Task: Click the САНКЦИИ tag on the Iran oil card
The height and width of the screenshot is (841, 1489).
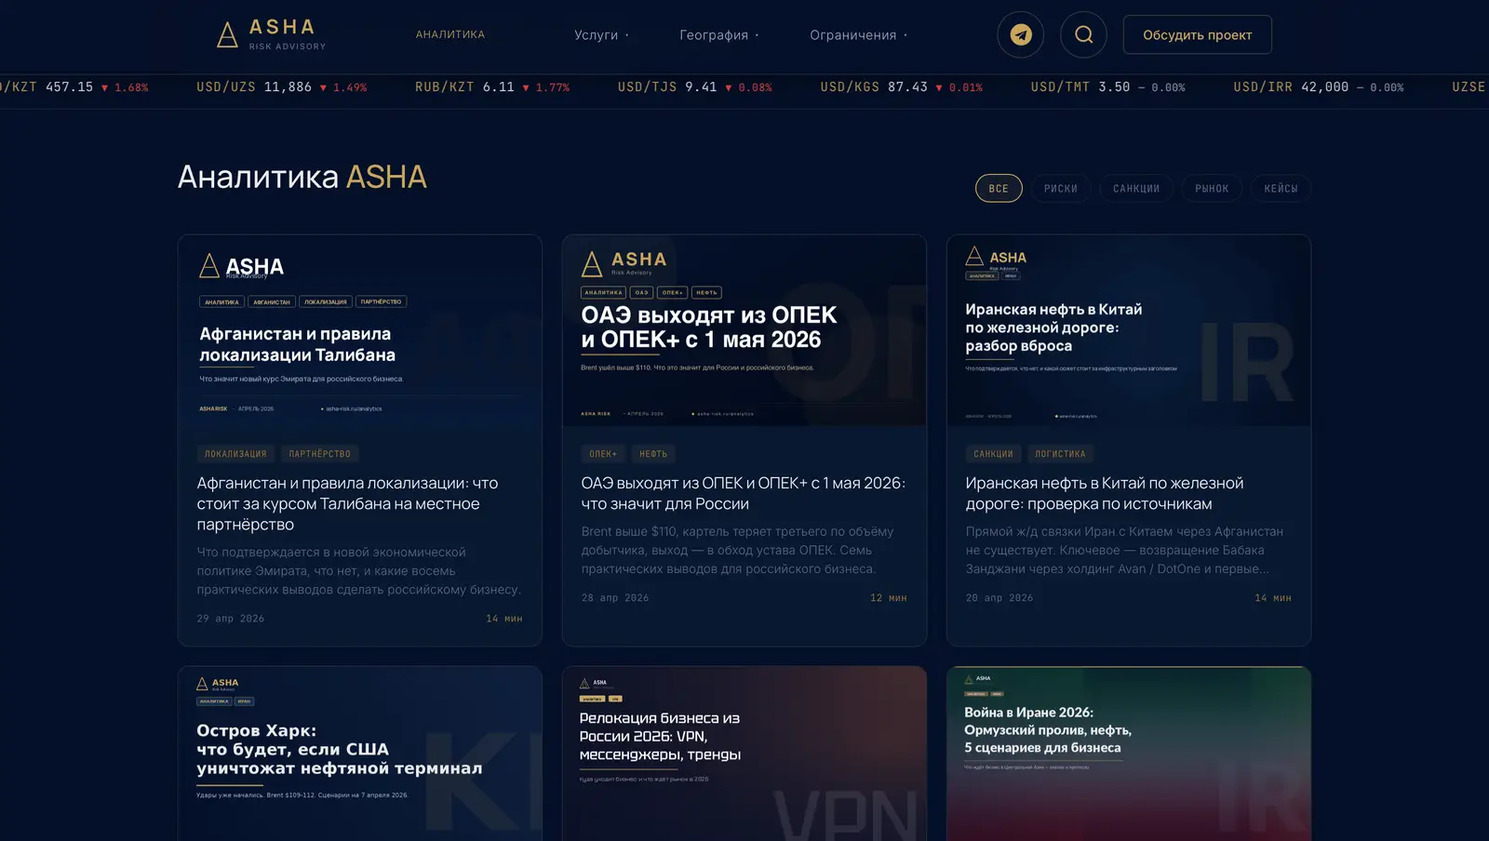Action: pos(993,454)
